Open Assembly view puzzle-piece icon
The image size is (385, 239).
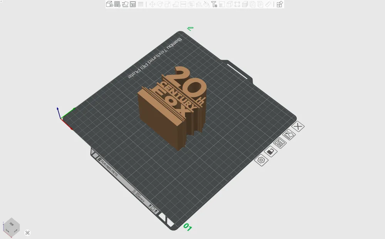pos(280,4)
